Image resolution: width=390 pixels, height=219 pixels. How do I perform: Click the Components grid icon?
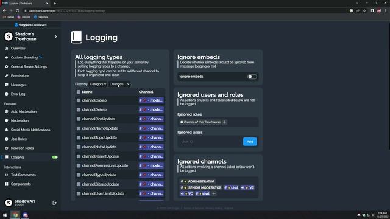point(7,184)
